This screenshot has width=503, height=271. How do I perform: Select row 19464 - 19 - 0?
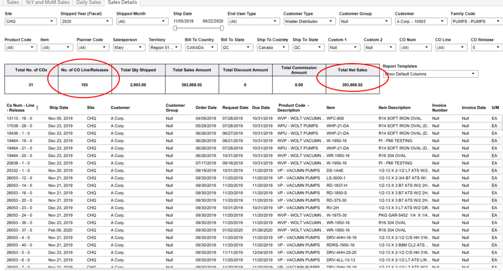point(253,141)
